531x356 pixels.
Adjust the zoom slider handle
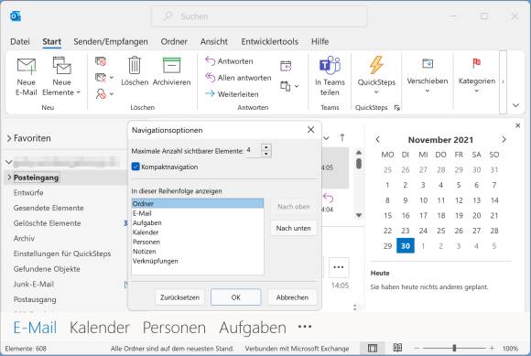pos(454,348)
